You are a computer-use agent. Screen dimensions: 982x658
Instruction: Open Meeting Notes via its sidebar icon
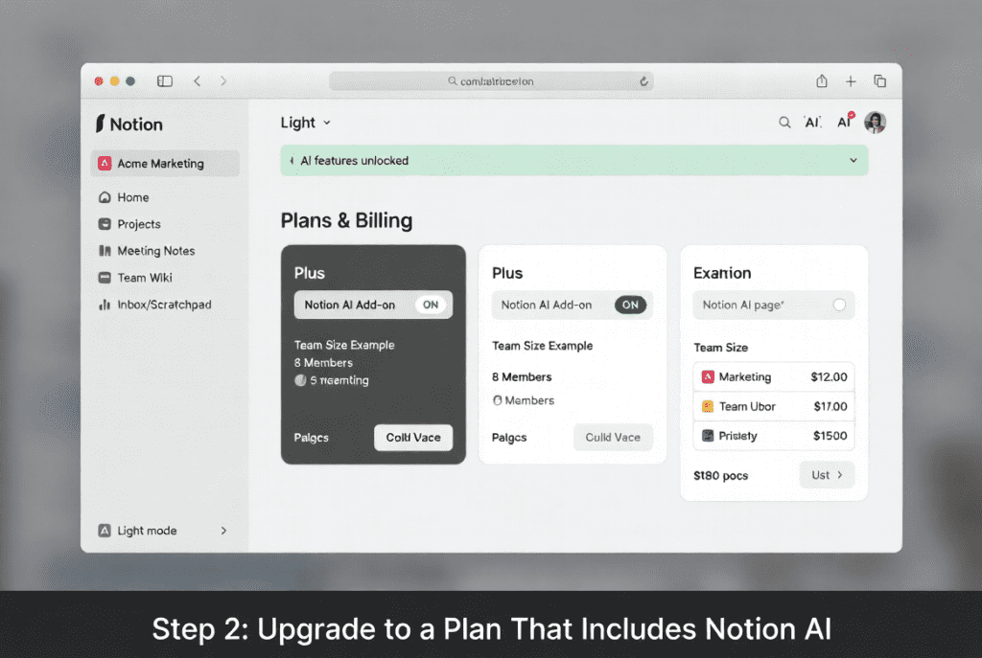[x=107, y=251]
